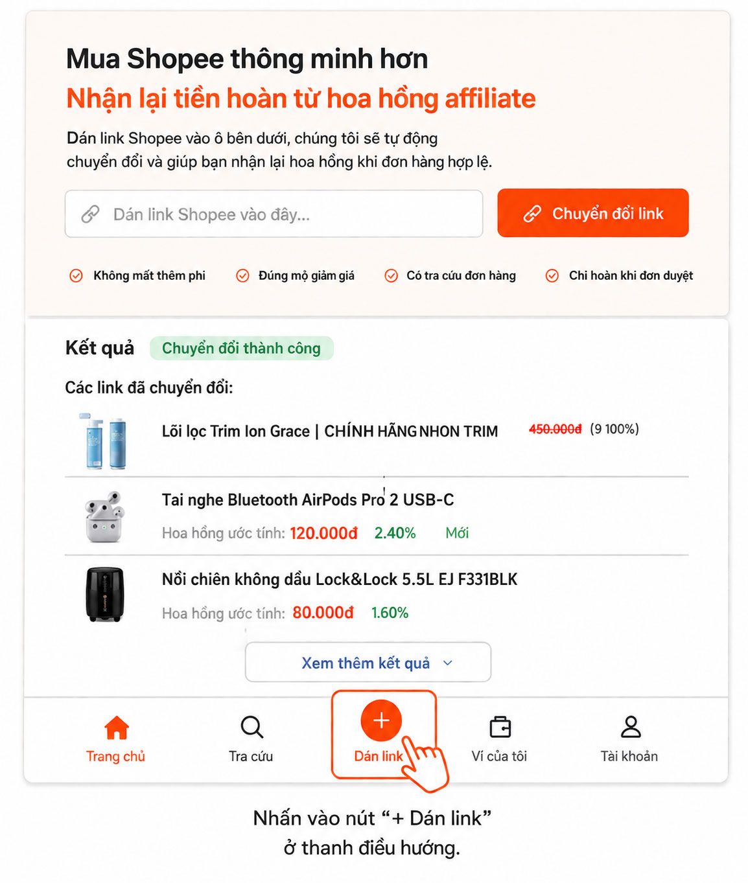This screenshot has height=883, width=748.
Task: Click the Xem thêm kết quả button
Action: point(368,662)
